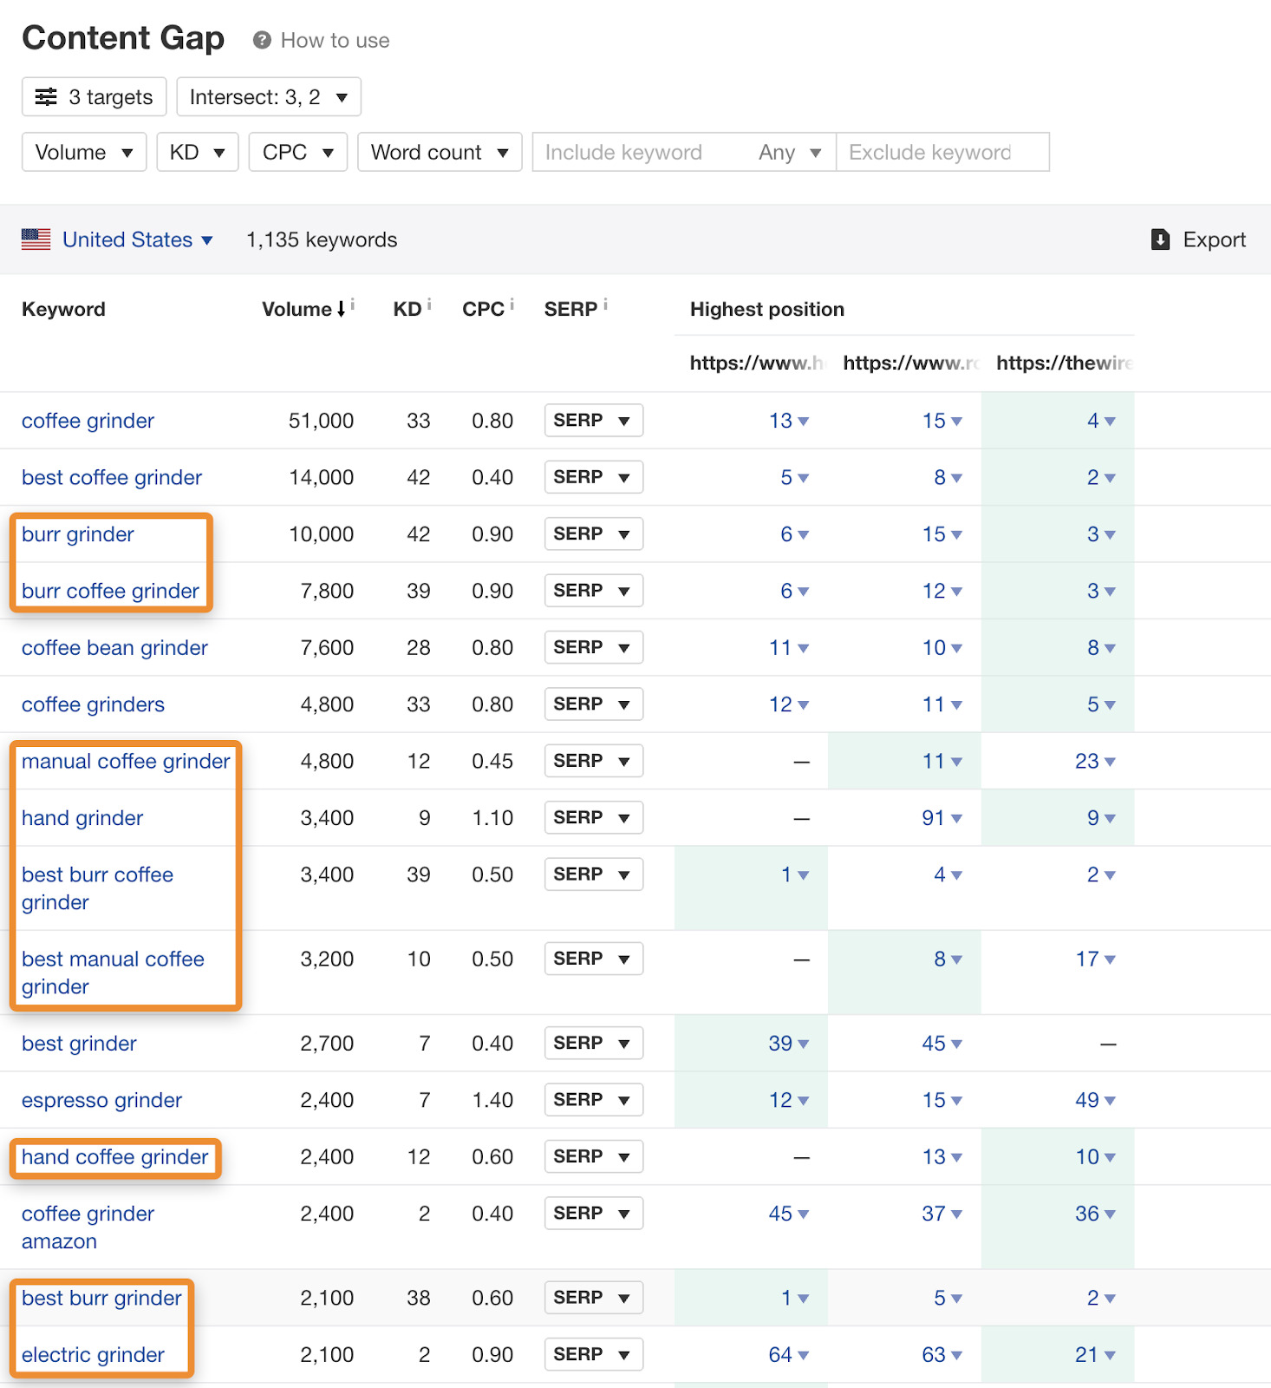Viewport: 1271px width, 1388px height.
Task: Expand position 13 for coffee grinder
Action: [787, 421]
